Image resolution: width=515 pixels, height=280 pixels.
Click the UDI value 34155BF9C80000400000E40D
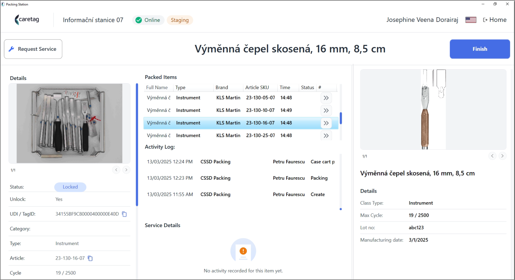click(87, 214)
